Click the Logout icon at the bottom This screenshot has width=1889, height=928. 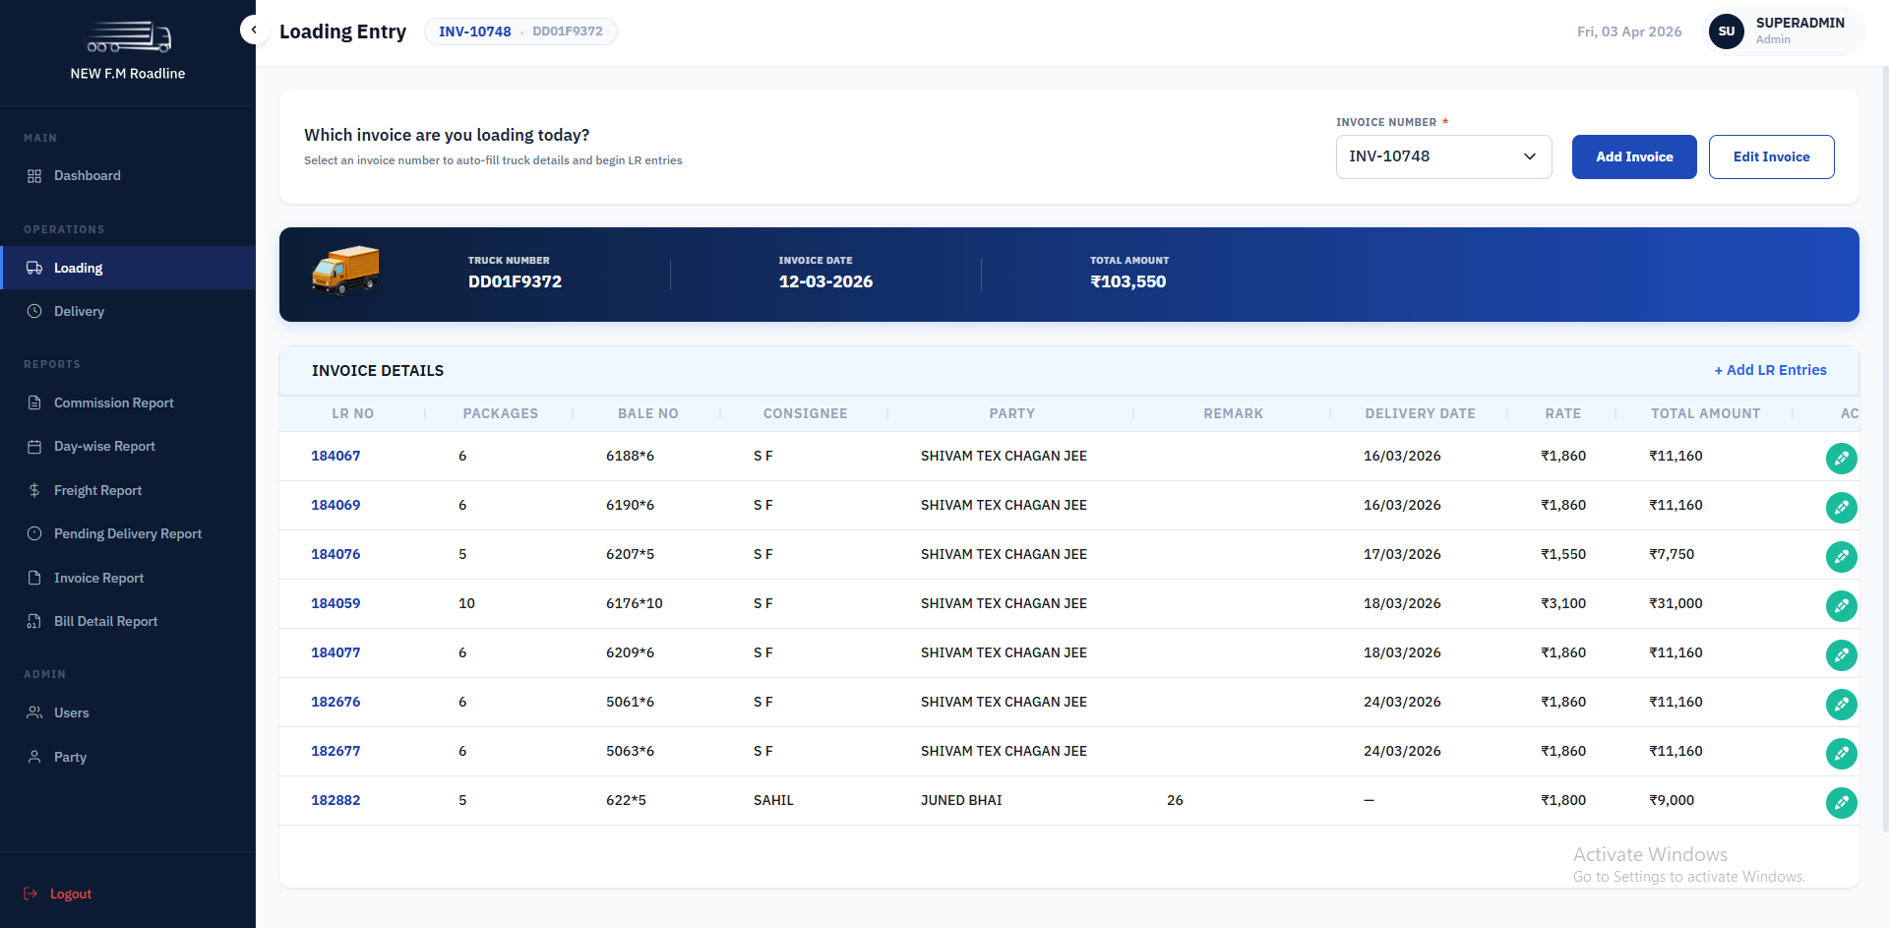click(31, 894)
